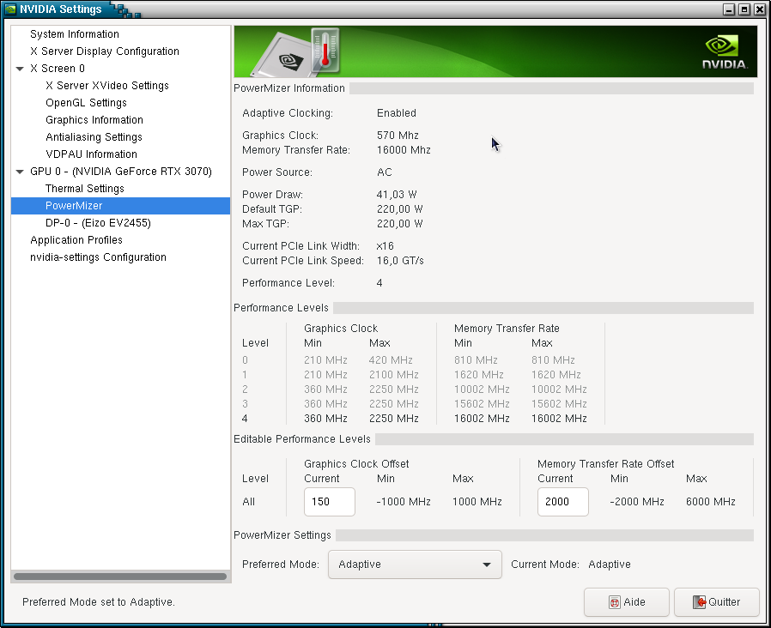Open System Information page
The height and width of the screenshot is (628, 771).
click(x=74, y=34)
